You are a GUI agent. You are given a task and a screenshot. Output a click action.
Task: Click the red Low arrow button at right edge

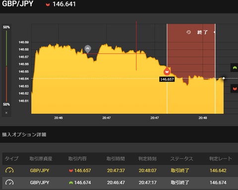(235, 89)
